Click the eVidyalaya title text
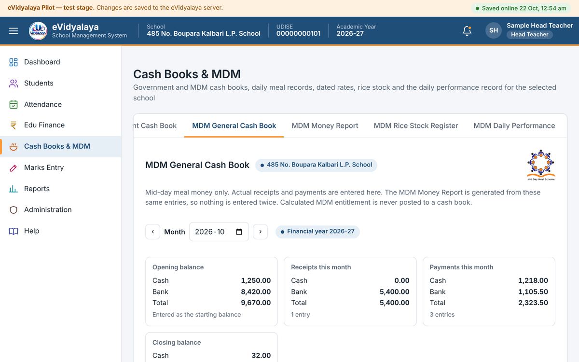The image size is (579, 362). coord(75,27)
